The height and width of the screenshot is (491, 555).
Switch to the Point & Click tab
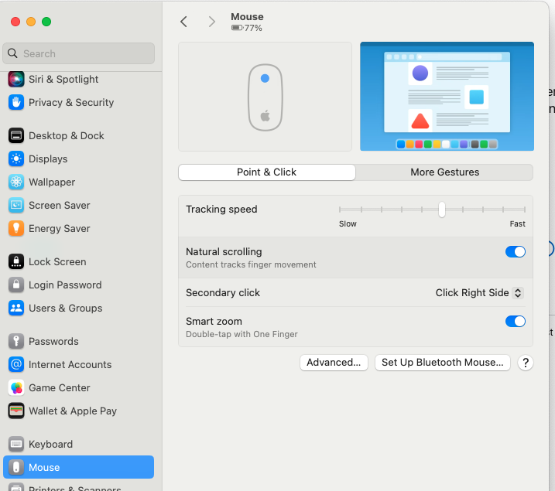(x=267, y=172)
